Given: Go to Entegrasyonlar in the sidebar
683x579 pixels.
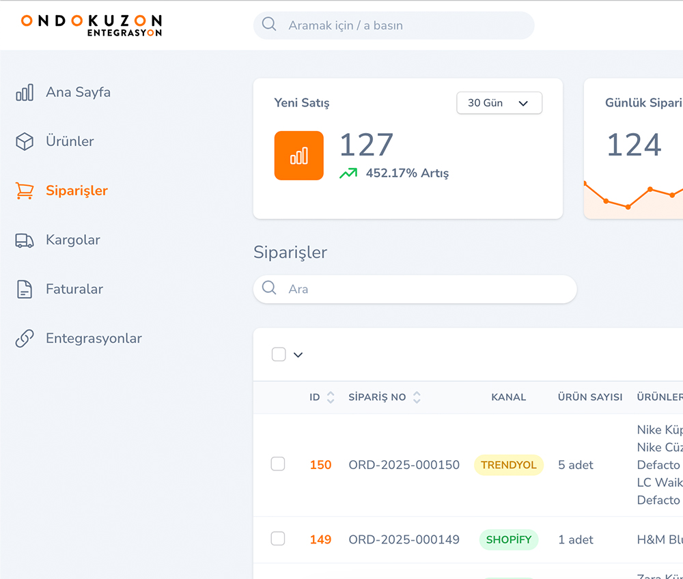Looking at the screenshot, I should coord(94,339).
